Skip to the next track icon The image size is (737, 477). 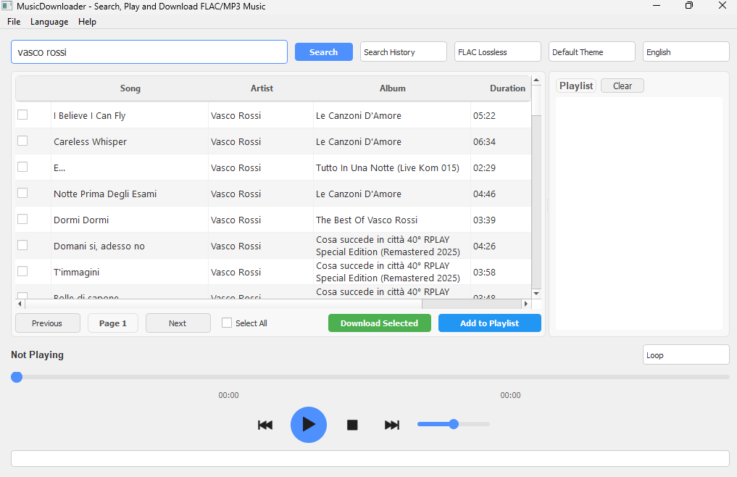(392, 425)
